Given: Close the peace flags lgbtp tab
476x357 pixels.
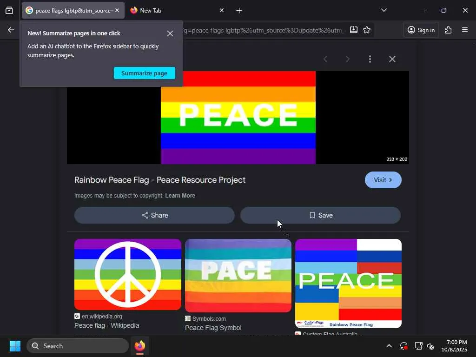Looking at the screenshot, I should coord(117,10).
